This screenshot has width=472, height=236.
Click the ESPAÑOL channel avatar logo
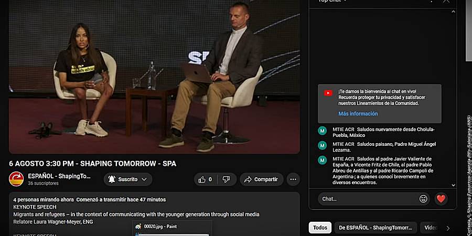pyautogui.click(x=16, y=179)
